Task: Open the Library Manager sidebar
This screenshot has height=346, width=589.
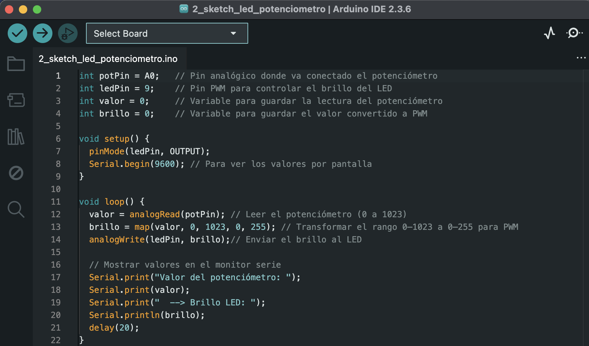Action: coord(16,136)
